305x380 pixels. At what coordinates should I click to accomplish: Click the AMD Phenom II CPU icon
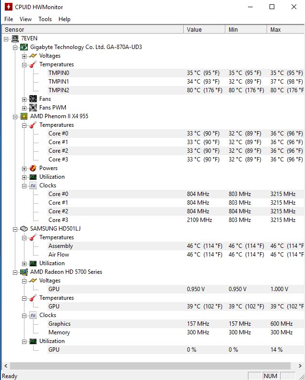click(x=24, y=116)
